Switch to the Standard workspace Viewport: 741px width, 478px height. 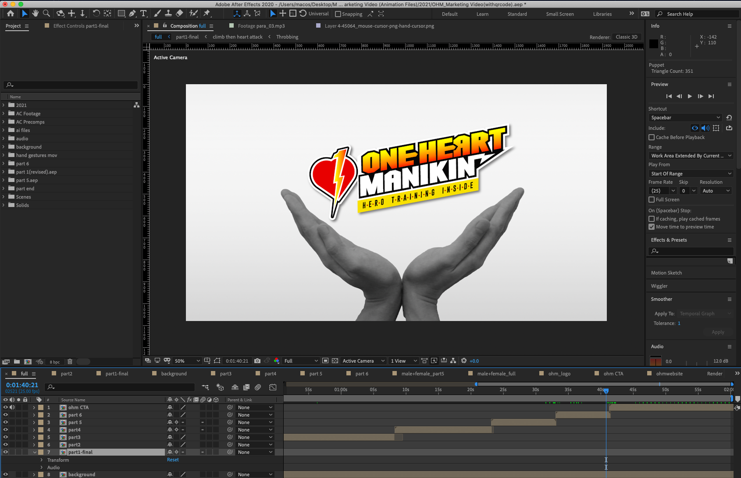(x=517, y=14)
